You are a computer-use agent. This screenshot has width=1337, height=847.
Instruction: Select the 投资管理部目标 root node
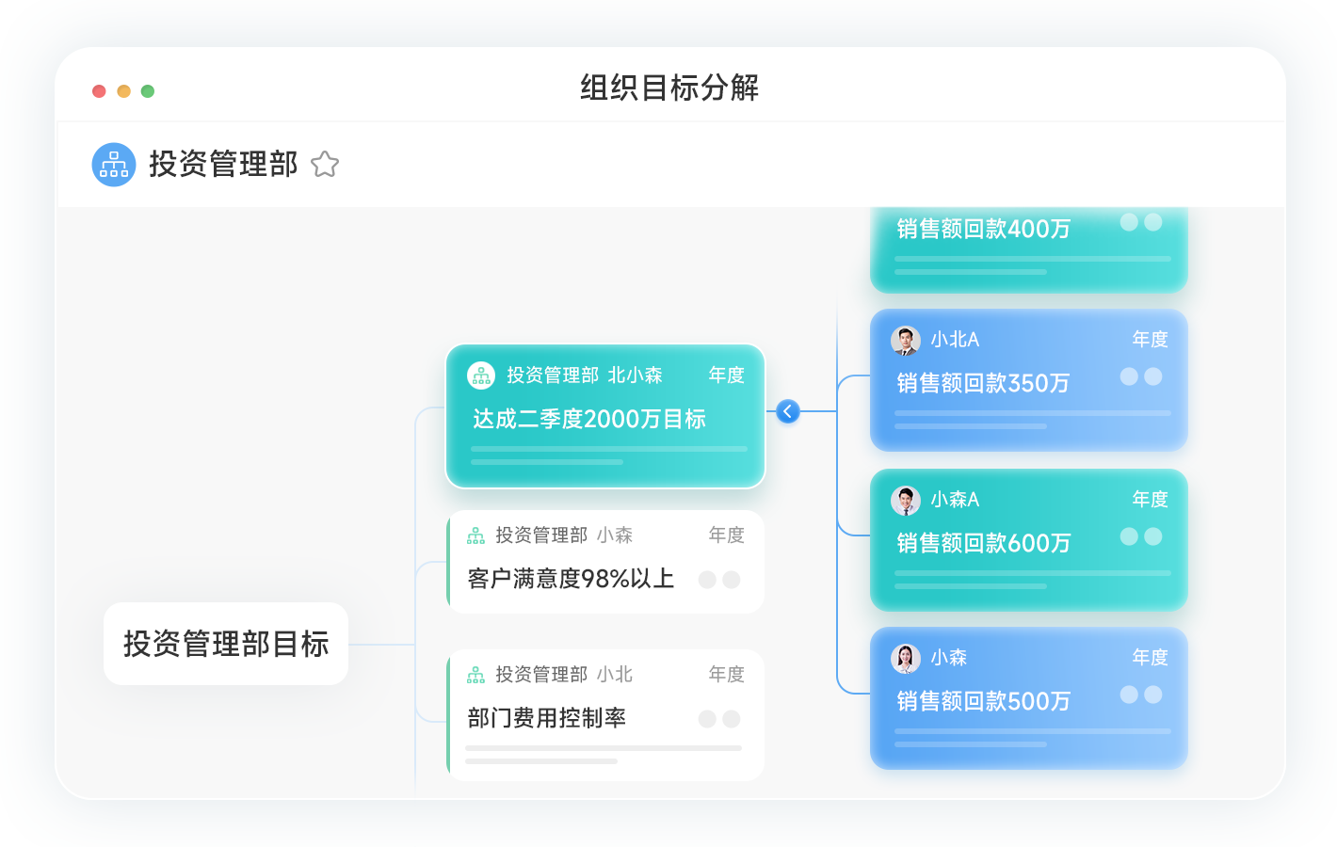pyautogui.click(x=226, y=644)
